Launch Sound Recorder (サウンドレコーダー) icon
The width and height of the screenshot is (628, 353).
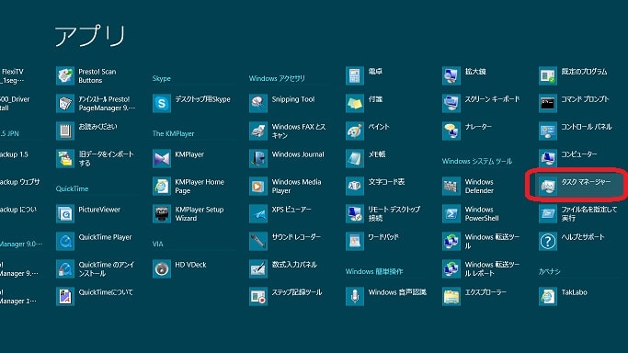[x=258, y=242]
